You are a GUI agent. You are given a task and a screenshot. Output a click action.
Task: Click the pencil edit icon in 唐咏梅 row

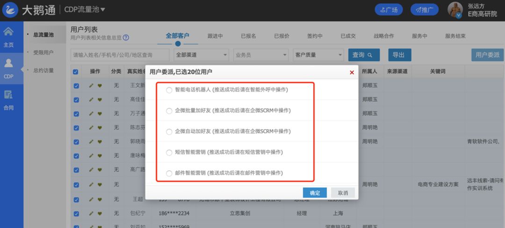click(91, 156)
